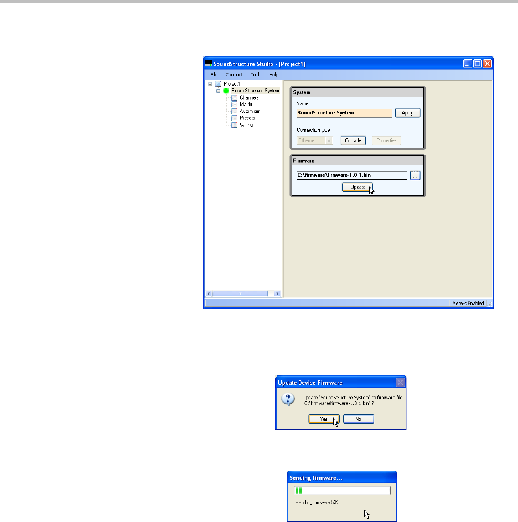Open the Console button
The width and height of the screenshot is (518, 522).
click(353, 140)
